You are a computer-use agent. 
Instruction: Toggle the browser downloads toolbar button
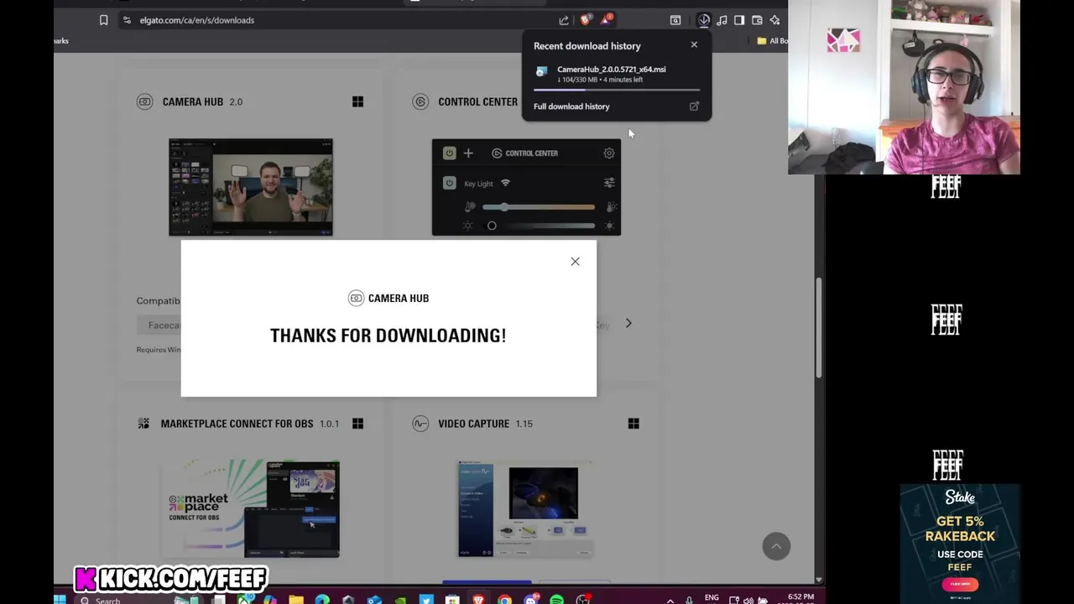[x=704, y=20]
